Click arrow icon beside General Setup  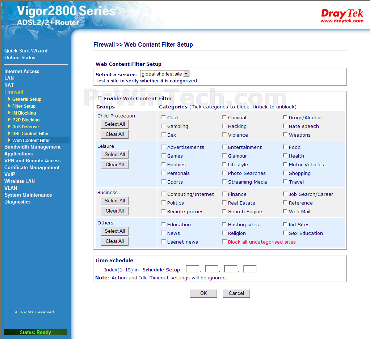9,99
